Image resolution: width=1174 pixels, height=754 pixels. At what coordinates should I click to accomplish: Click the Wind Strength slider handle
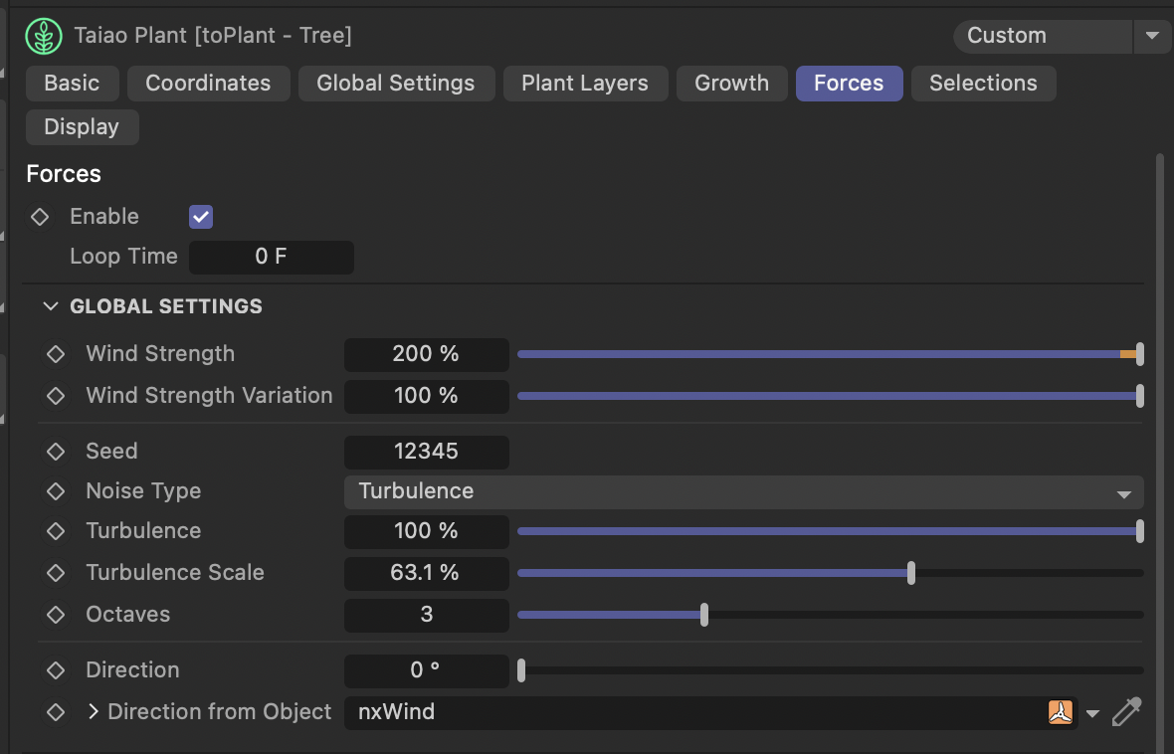[x=1139, y=354]
